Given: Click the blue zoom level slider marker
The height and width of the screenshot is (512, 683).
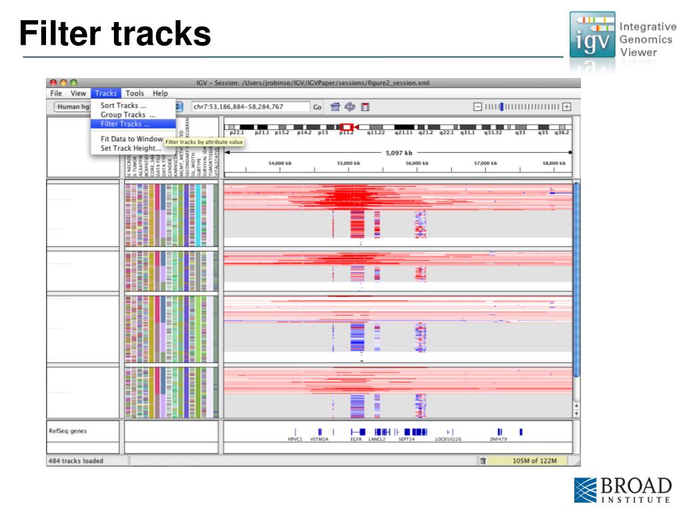Looking at the screenshot, I should coord(502,107).
